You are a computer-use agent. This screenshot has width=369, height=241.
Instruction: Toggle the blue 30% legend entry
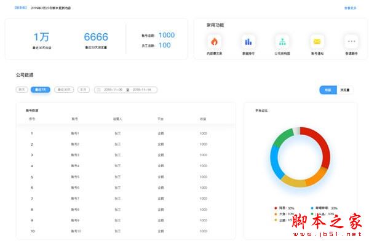click(324, 208)
